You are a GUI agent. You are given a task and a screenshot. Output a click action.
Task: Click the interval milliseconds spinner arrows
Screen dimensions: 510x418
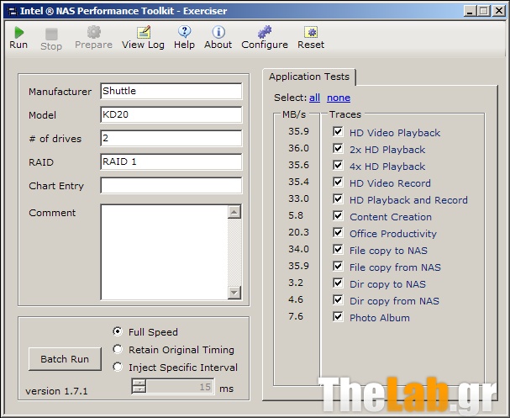click(139, 387)
